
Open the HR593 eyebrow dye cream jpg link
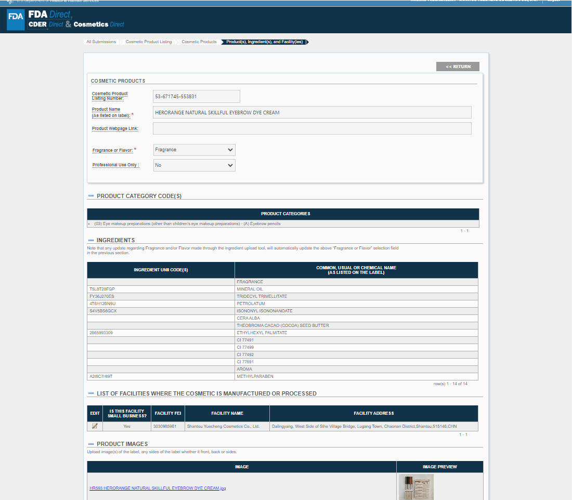tap(158, 488)
